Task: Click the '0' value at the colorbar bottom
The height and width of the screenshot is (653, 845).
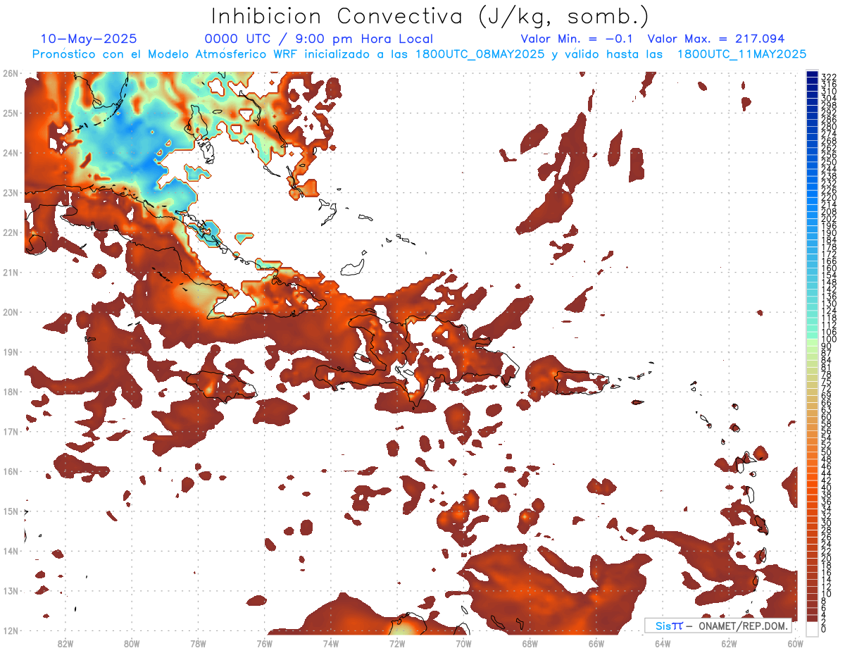Action: click(823, 629)
